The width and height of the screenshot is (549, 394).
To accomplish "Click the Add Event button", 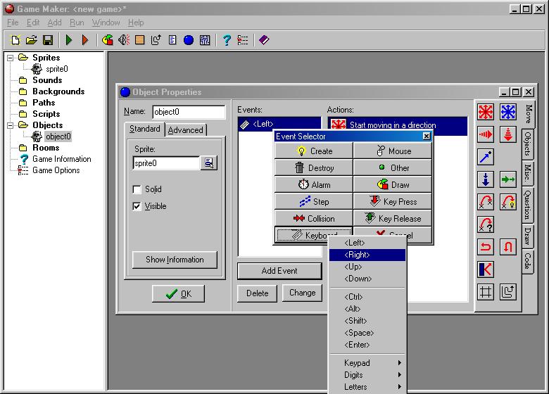I will 279,271.
